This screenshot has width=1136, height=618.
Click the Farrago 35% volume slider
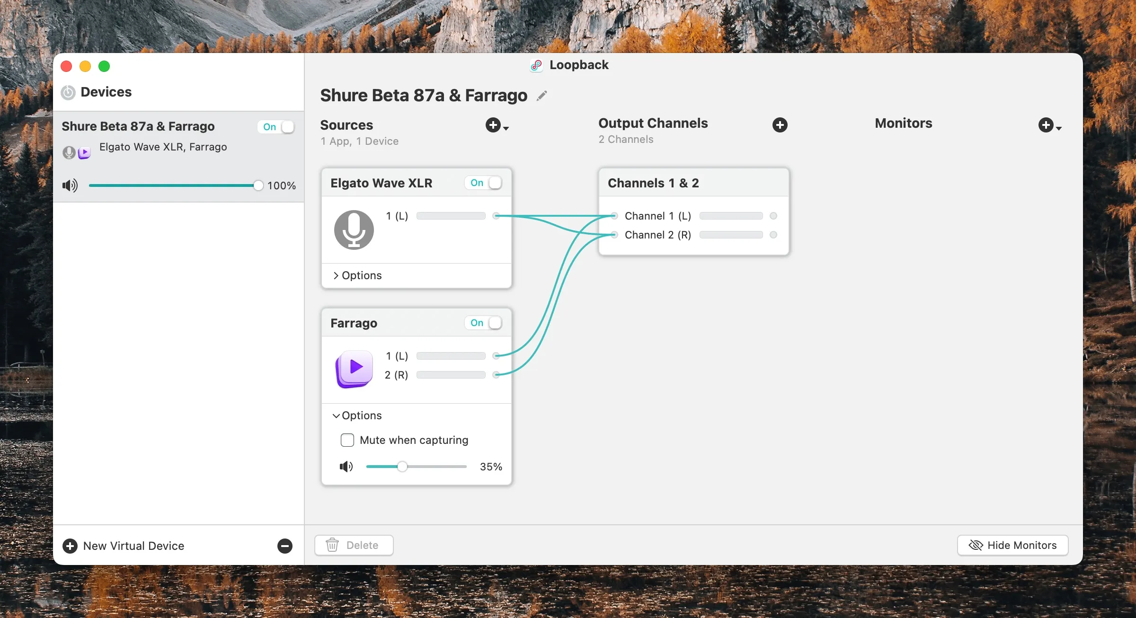pos(402,467)
